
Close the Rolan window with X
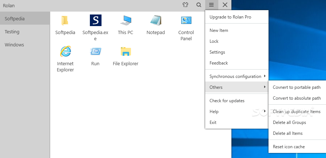(225, 5)
